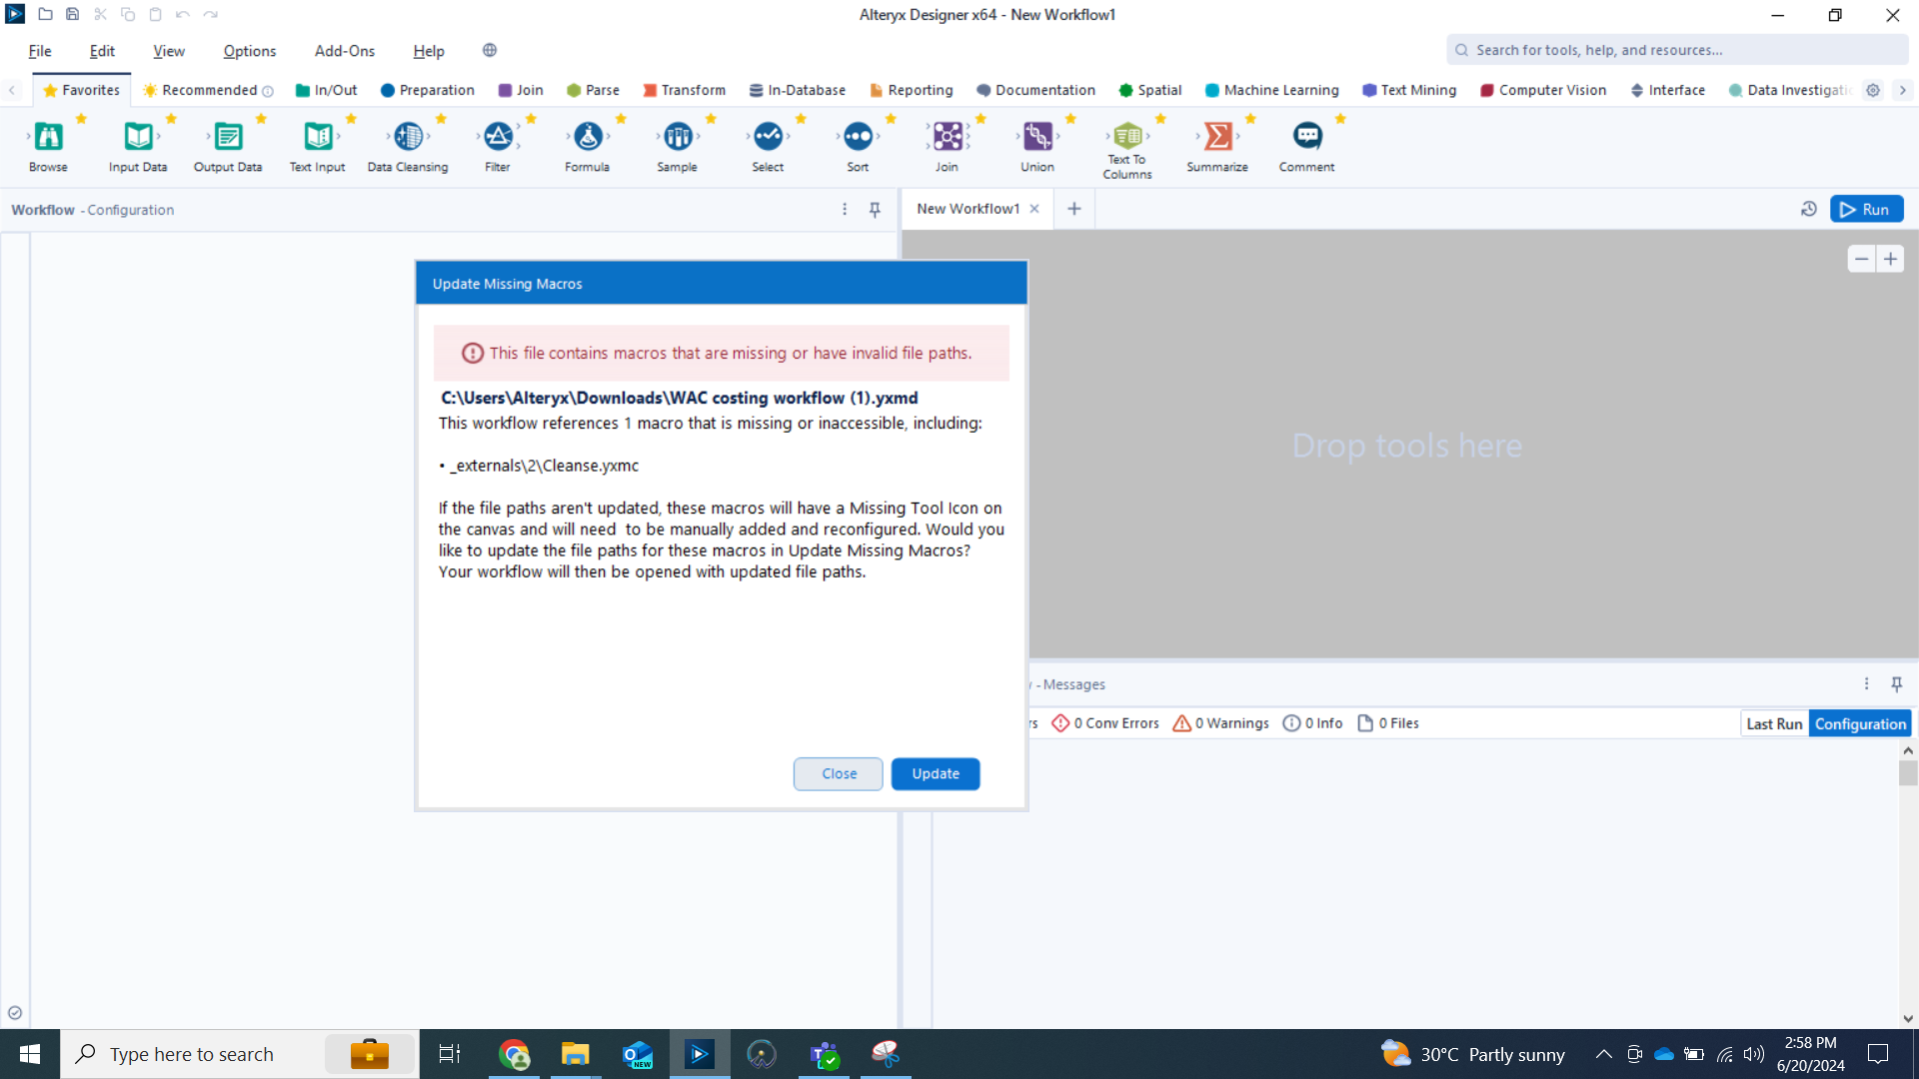1919x1079 pixels.
Task: Pin the Workflow Configuration panel
Action: (875, 210)
